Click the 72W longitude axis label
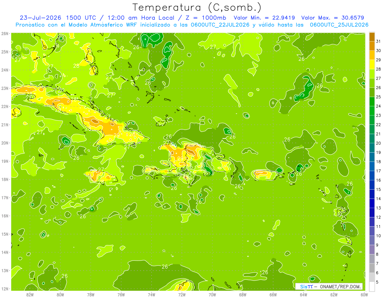This screenshot has height=299, width=387. (182, 294)
